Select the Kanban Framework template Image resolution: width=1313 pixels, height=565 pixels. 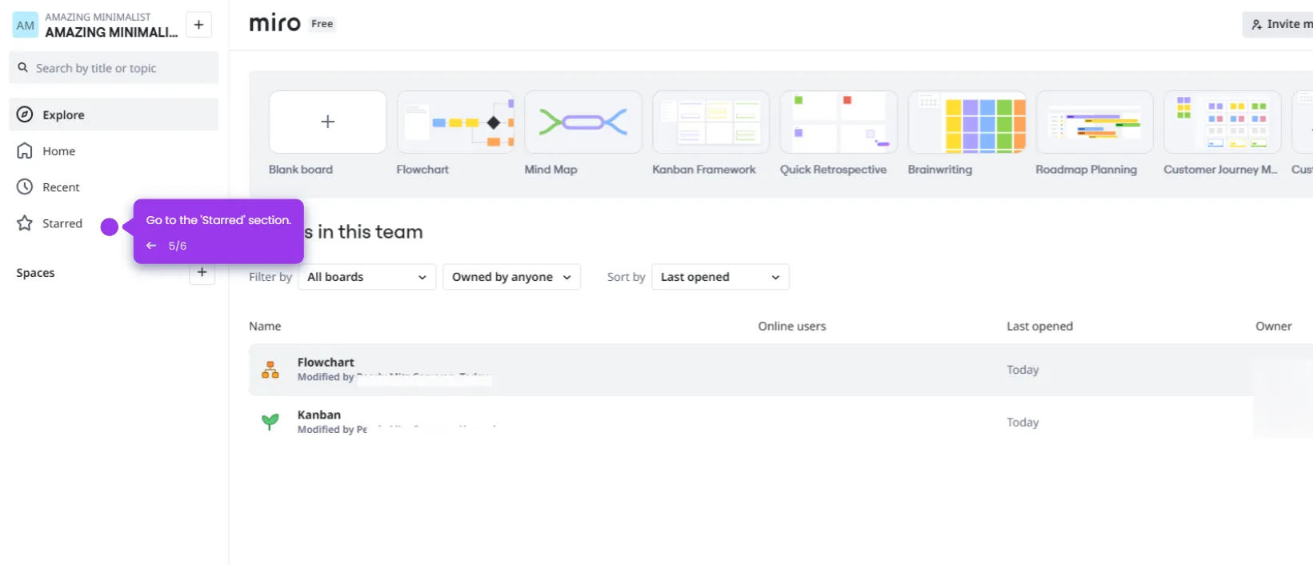coord(711,122)
